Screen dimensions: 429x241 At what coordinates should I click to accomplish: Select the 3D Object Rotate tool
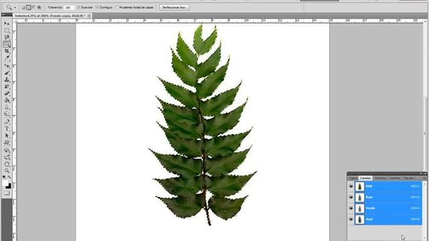tap(7, 151)
